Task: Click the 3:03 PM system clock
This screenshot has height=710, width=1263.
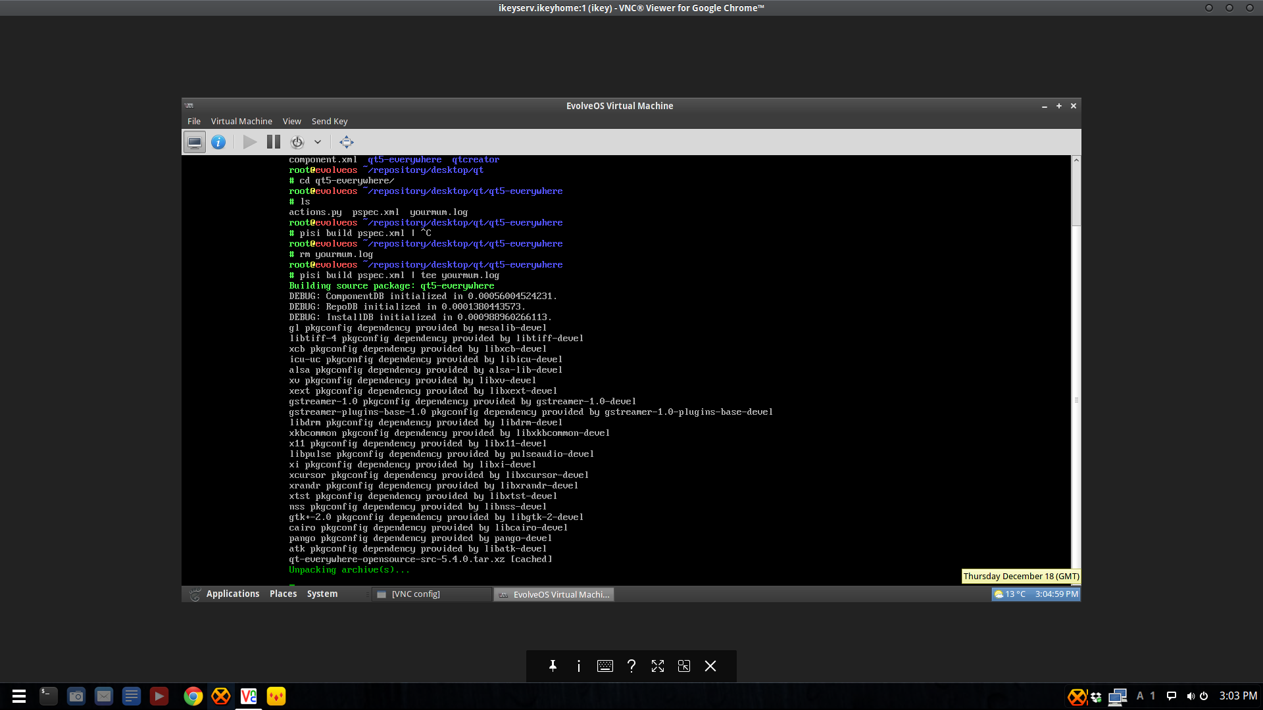Action: [x=1238, y=696]
